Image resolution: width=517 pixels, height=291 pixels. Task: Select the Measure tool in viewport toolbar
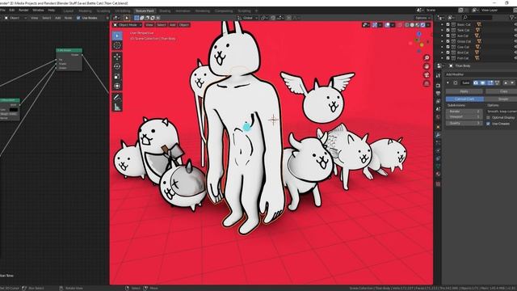pos(117,107)
